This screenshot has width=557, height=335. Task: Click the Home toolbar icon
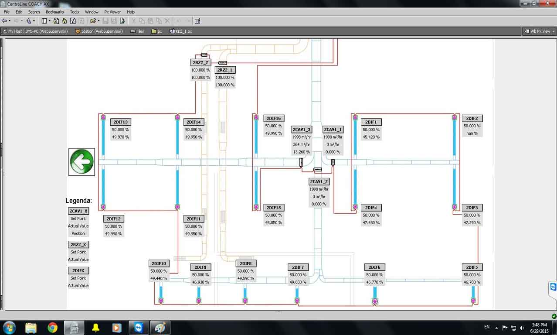(65, 21)
